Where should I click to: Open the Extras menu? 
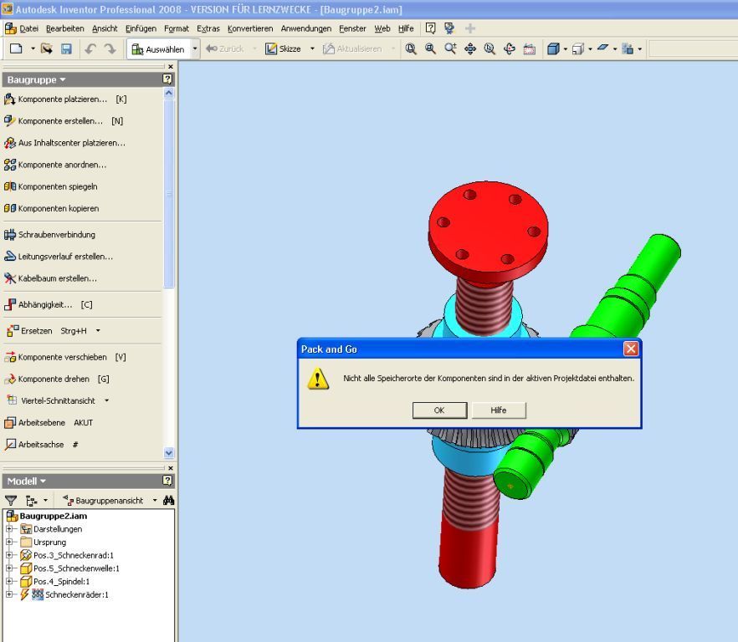(208, 28)
